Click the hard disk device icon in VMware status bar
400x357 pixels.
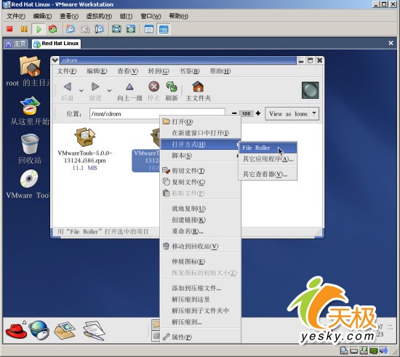[x=354, y=350]
